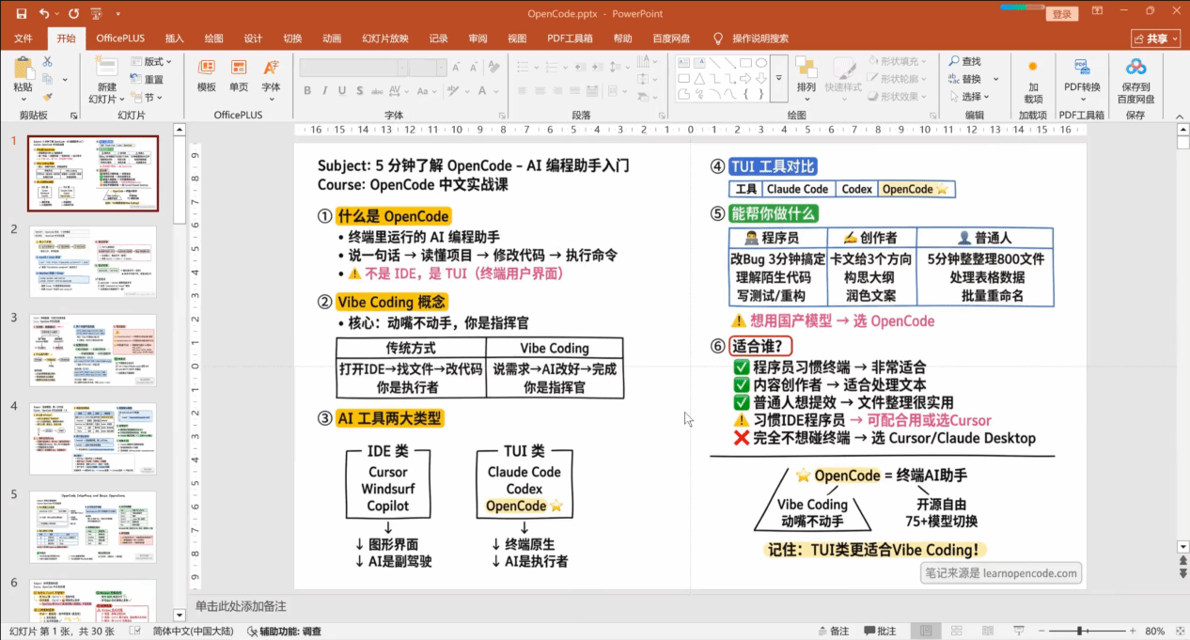Open OfficePLUS 模板 templates
1190x640 pixels.
point(206,73)
